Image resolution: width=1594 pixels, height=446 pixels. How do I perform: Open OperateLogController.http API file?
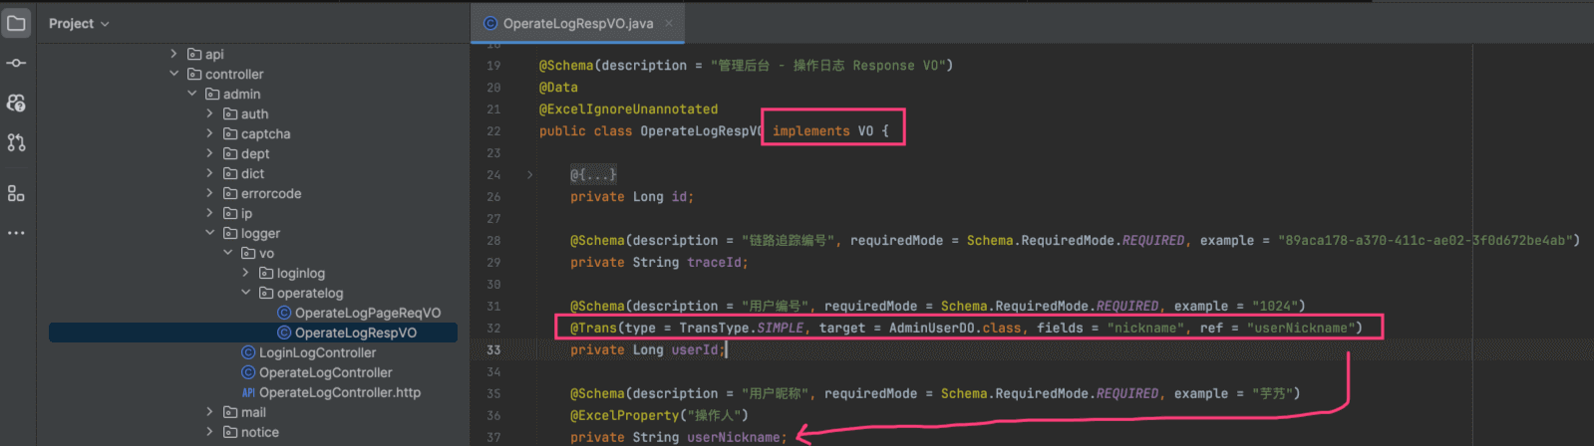[x=339, y=392]
